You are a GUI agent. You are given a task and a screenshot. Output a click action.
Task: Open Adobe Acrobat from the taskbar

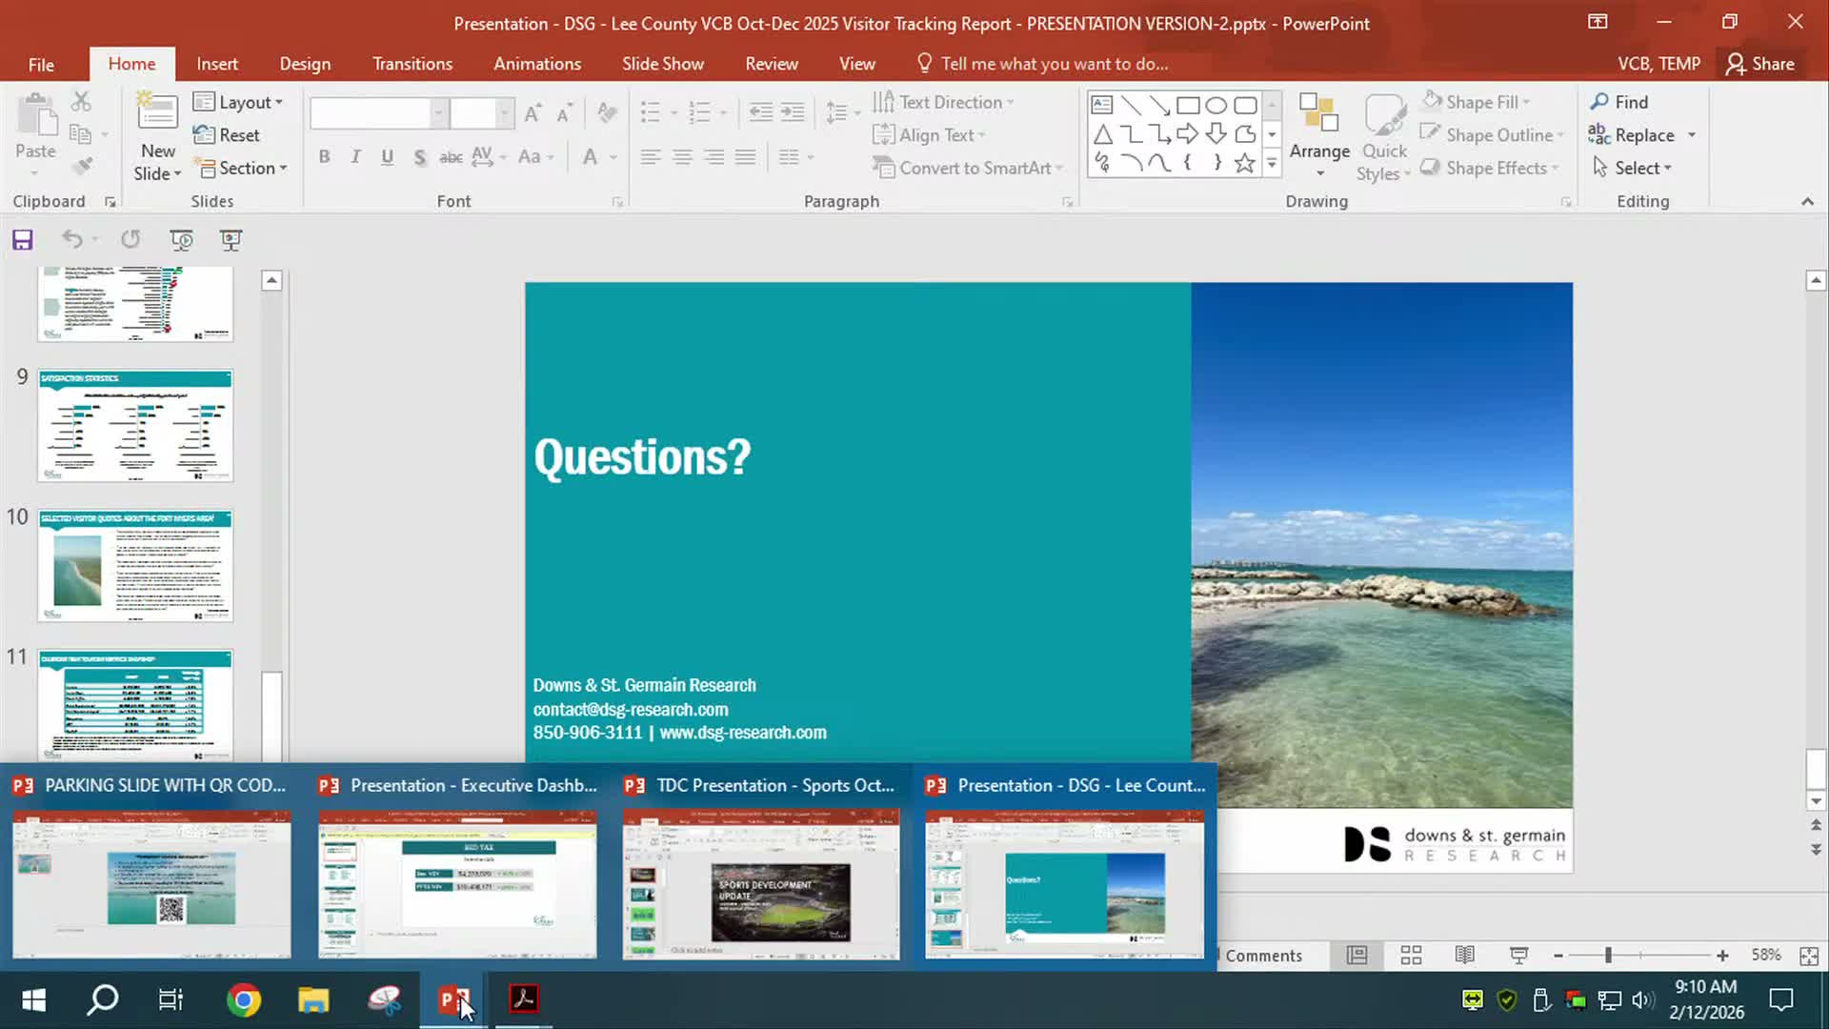coord(524,999)
